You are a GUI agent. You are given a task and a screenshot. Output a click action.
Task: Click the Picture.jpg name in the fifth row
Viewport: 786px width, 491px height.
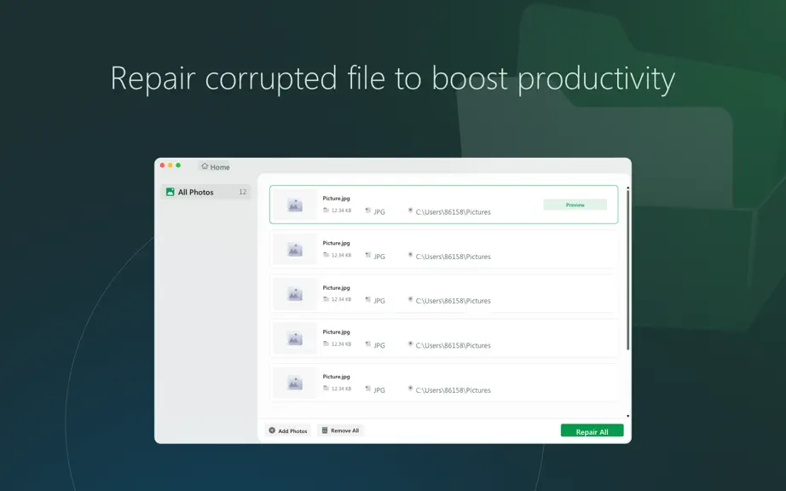337,376
